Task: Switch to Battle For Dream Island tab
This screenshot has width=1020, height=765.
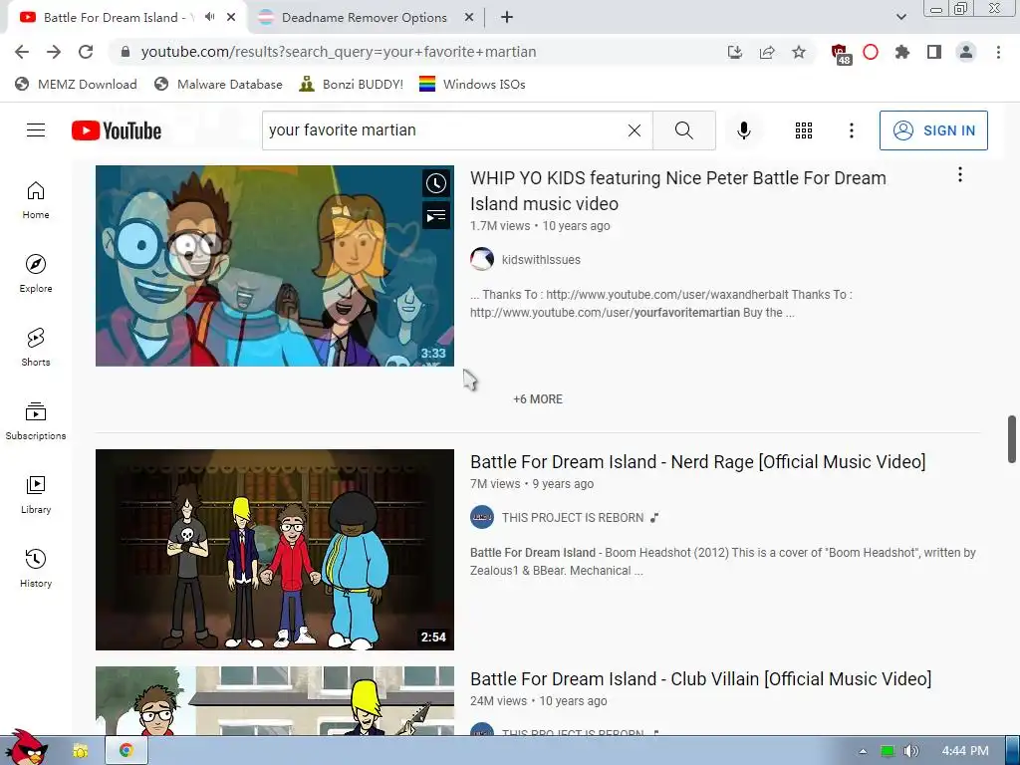Action: pos(118,18)
